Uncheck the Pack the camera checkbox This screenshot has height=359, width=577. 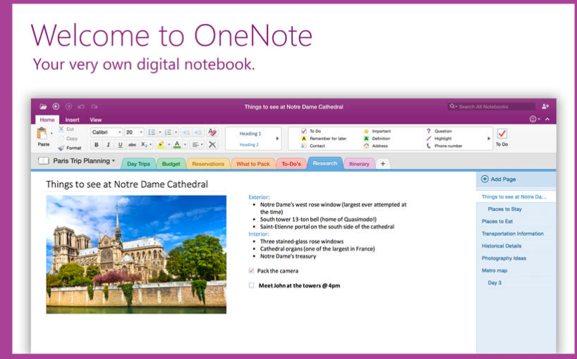pyautogui.click(x=251, y=270)
